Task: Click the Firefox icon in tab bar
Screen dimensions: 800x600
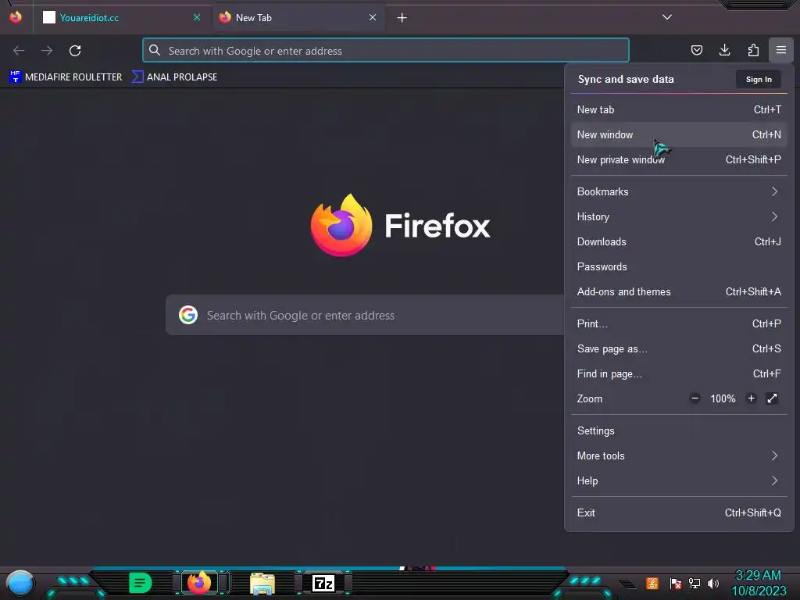Action: point(16,17)
